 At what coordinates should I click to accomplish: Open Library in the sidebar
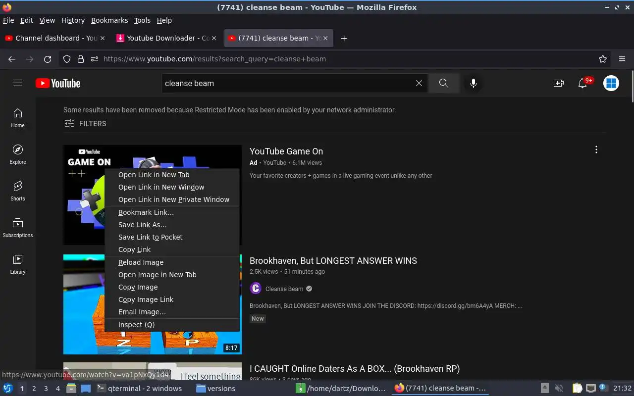(x=18, y=265)
